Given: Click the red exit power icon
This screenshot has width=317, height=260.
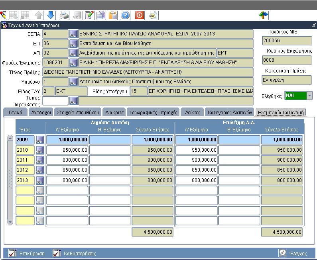Looking at the screenshot, I should [140, 16].
